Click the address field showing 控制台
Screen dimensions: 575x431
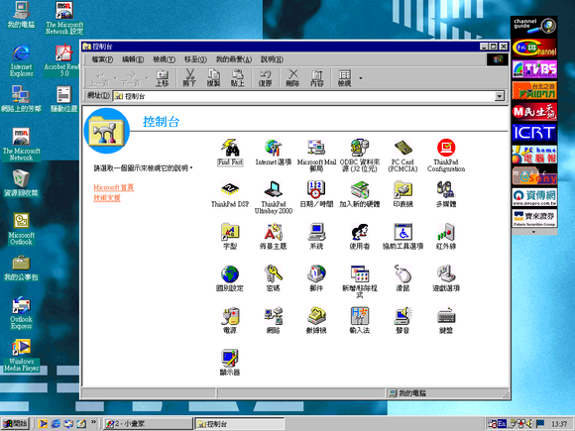(x=304, y=96)
